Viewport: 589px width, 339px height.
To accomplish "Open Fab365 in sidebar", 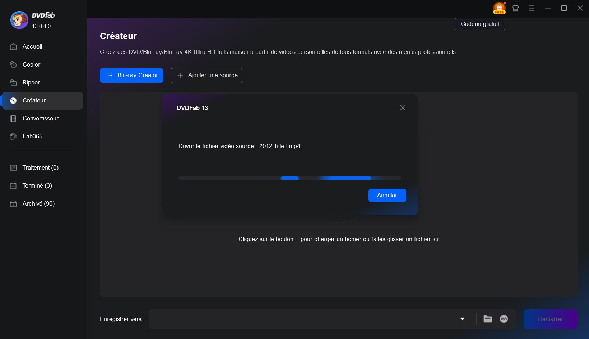I will click(x=42, y=137).
